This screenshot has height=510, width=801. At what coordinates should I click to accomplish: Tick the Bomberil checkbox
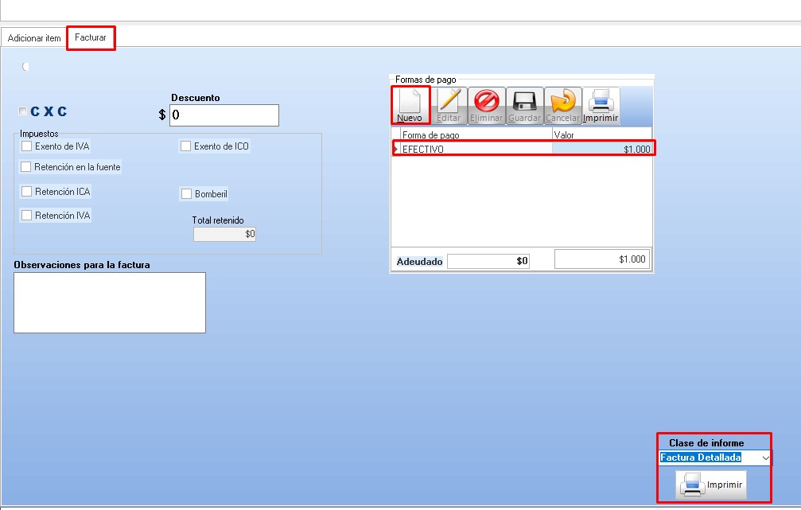(x=187, y=194)
